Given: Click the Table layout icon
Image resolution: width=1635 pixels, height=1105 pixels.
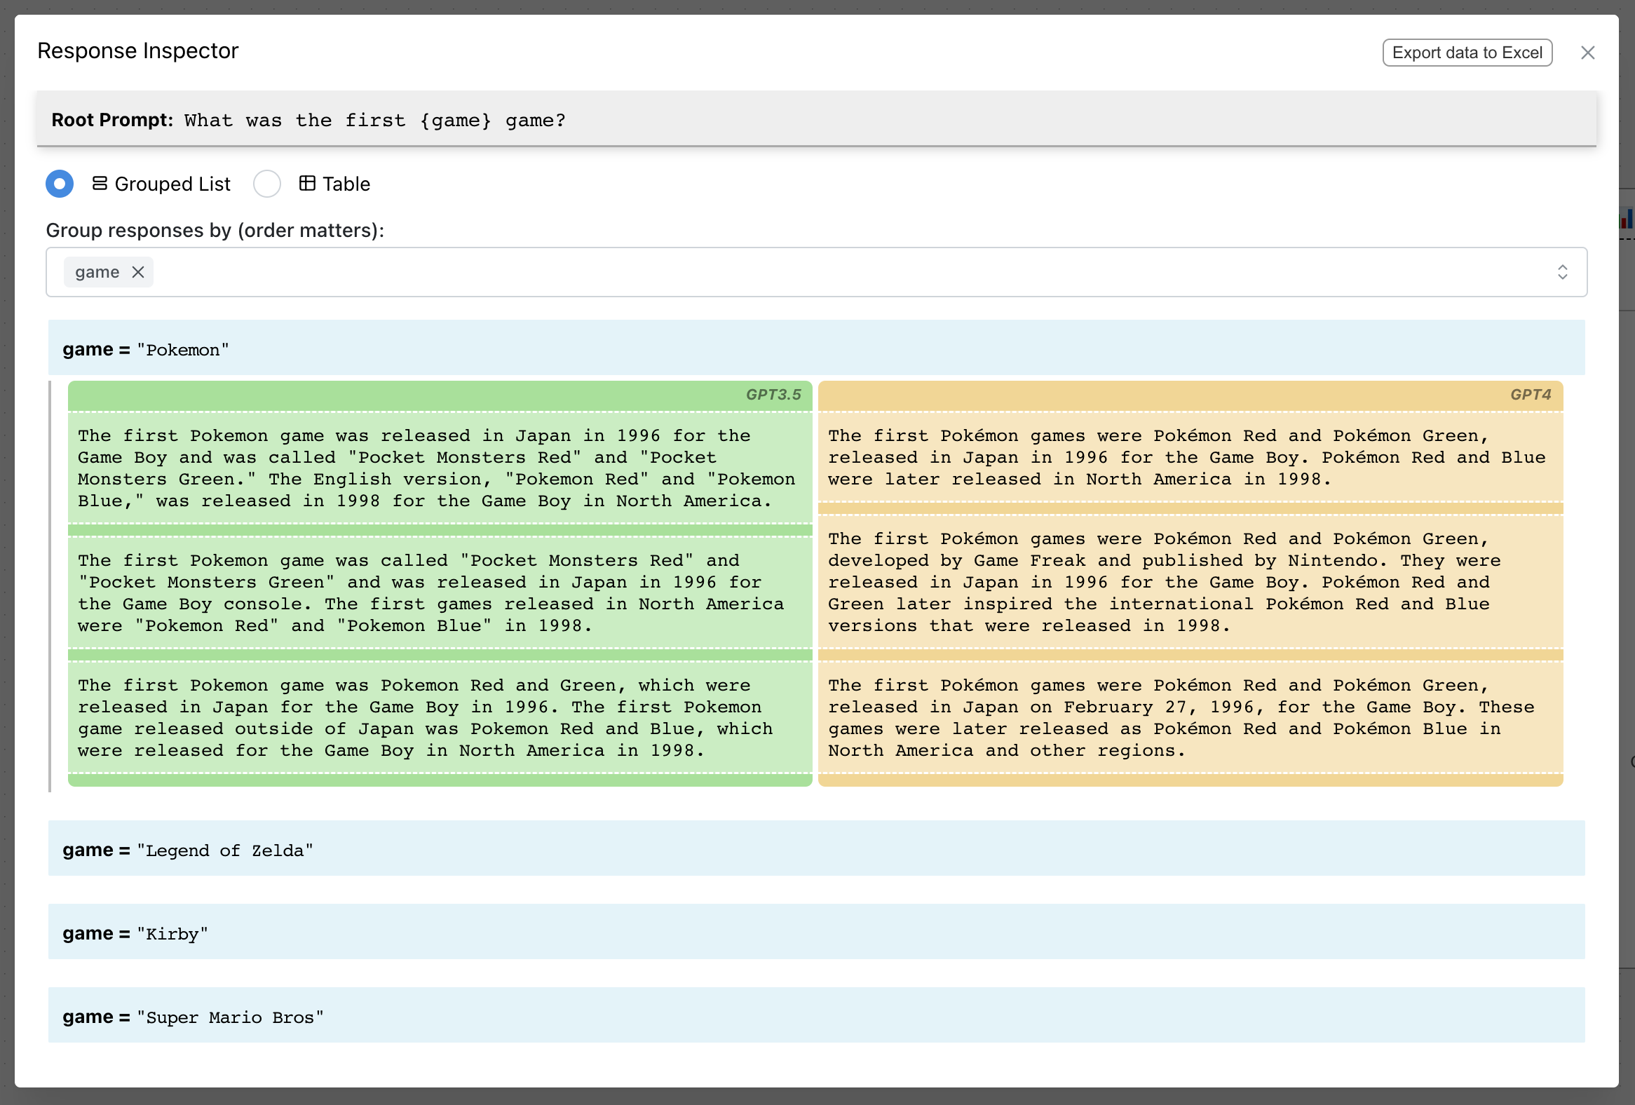Looking at the screenshot, I should (x=305, y=183).
